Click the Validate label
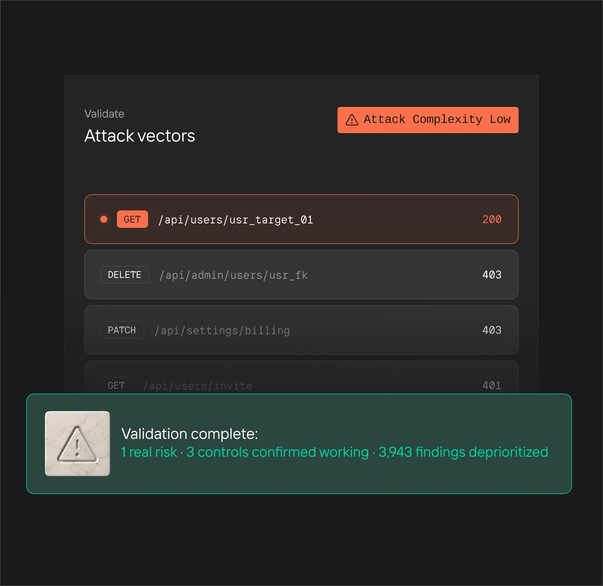603x586 pixels. tap(105, 114)
